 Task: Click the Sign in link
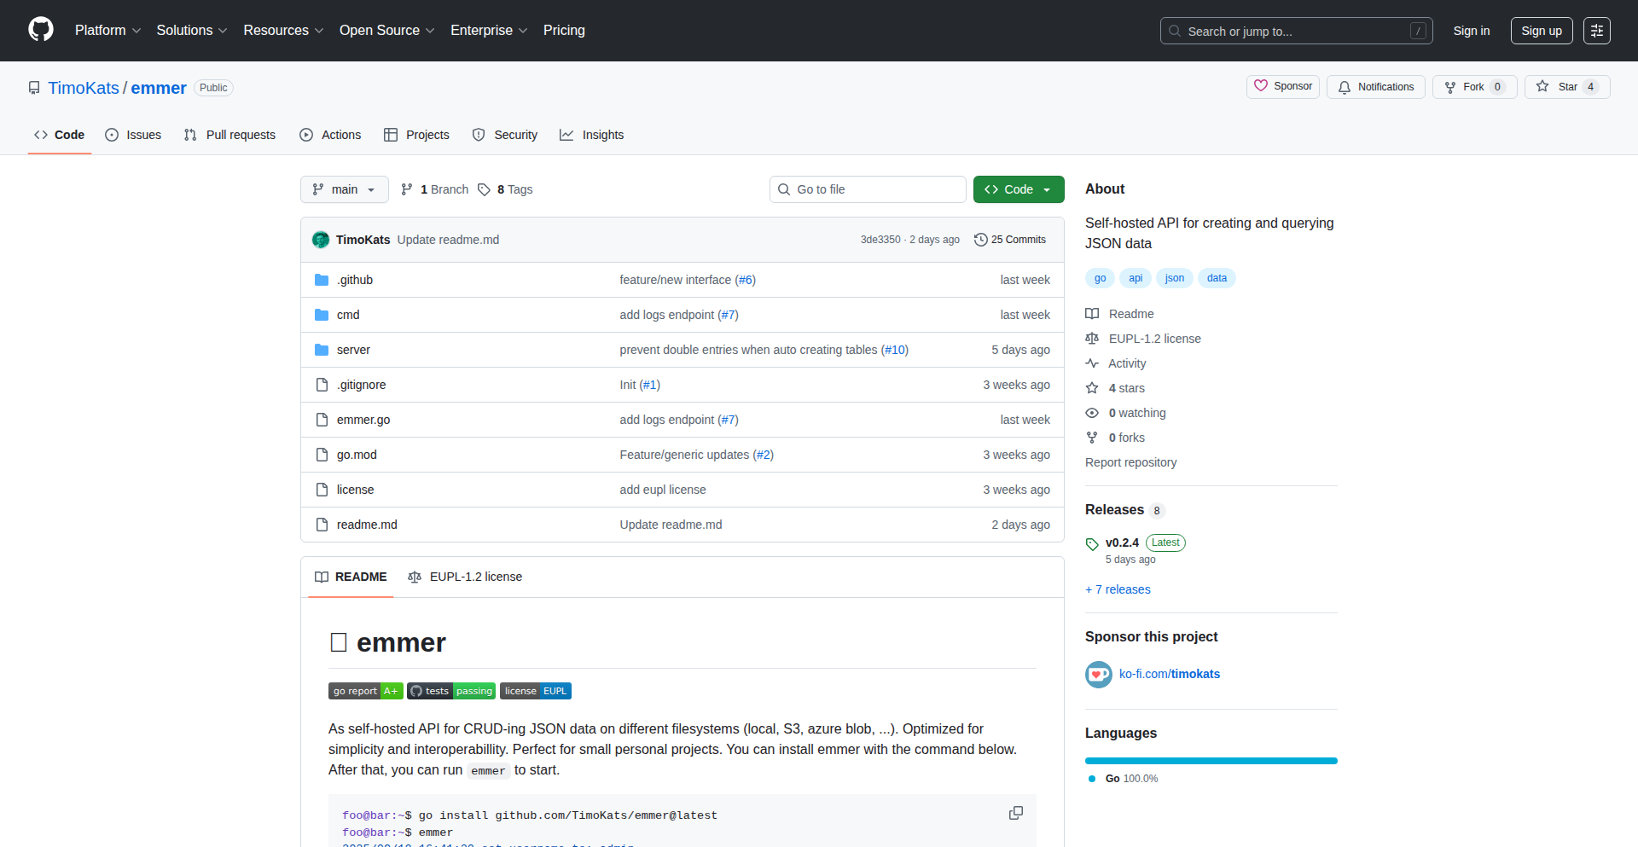1472,31
